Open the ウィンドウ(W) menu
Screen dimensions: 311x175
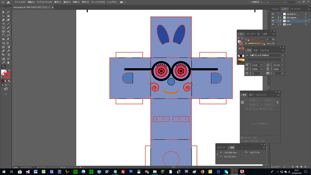click(x=98, y=2)
